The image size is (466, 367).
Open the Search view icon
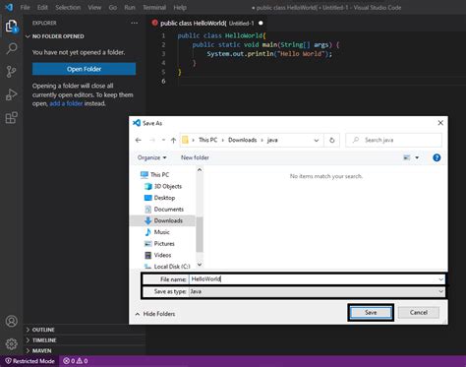(12, 48)
